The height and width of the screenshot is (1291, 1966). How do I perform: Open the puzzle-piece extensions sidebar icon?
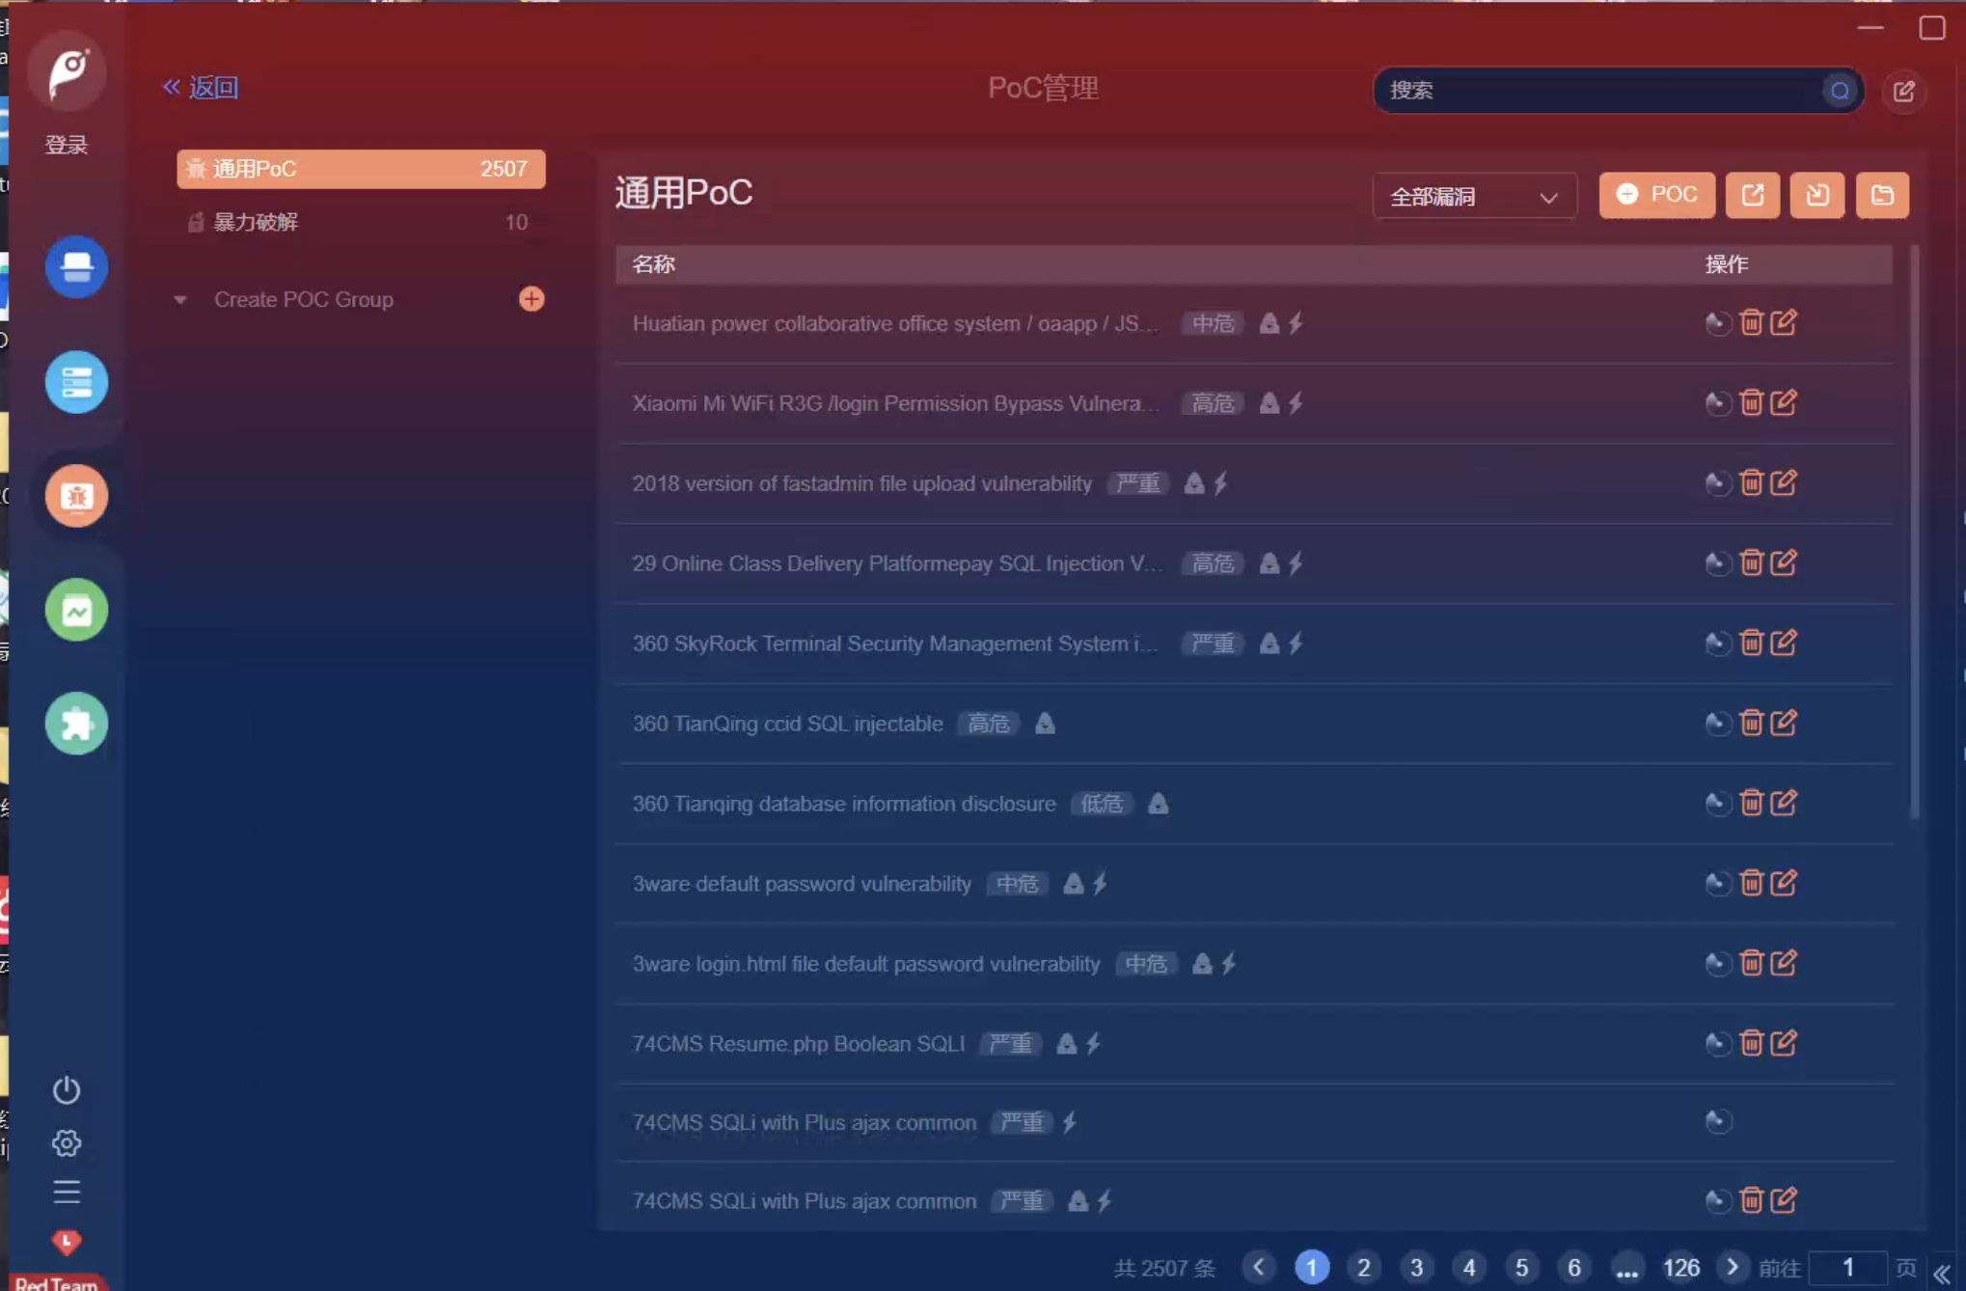click(x=76, y=724)
